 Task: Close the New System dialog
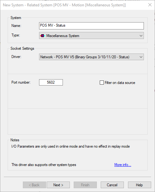(x=150, y=5)
